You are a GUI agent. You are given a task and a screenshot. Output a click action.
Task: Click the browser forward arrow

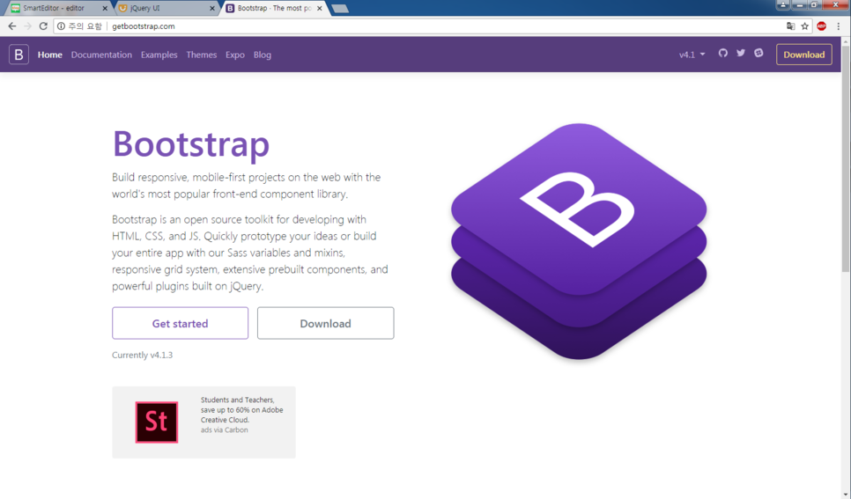coord(27,26)
